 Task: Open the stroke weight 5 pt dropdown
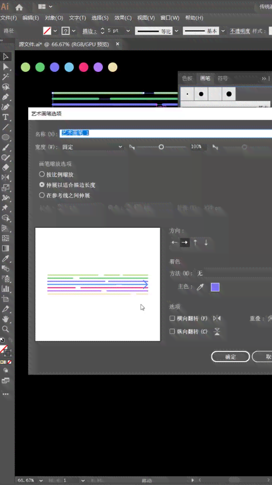pyautogui.click(x=128, y=31)
